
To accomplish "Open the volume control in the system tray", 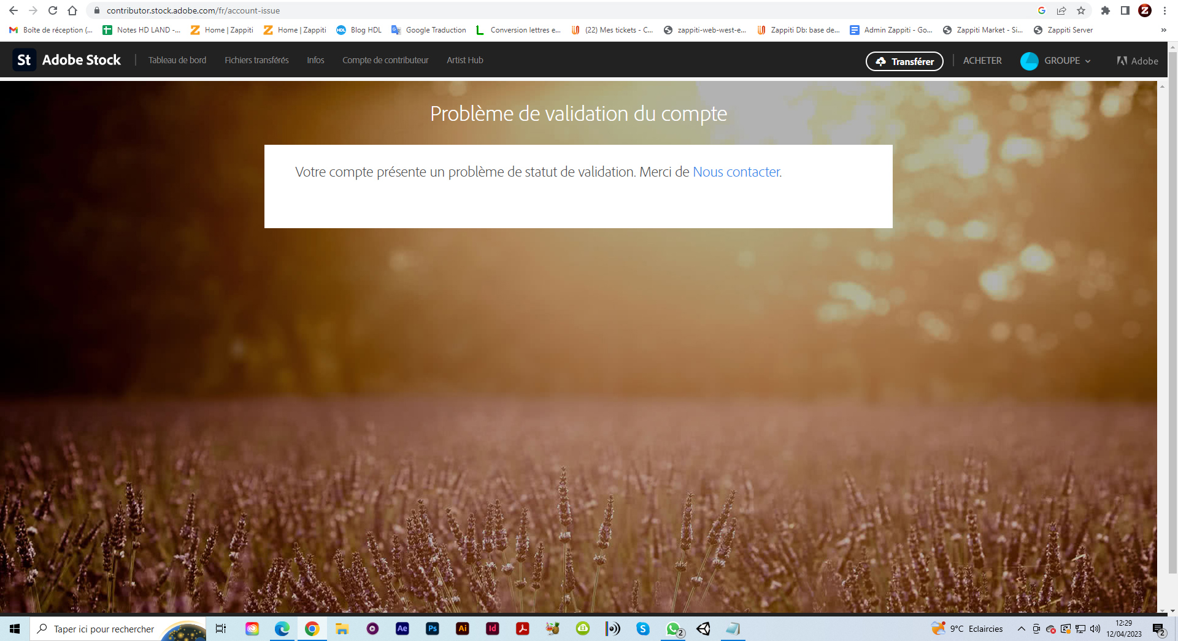I will [1095, 629].
